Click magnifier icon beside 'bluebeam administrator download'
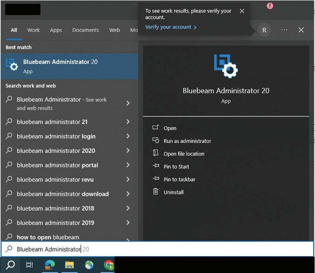 9,194
